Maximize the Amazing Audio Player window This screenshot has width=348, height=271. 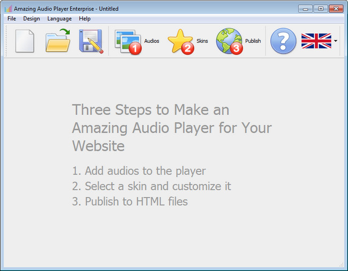pos(321,9)
